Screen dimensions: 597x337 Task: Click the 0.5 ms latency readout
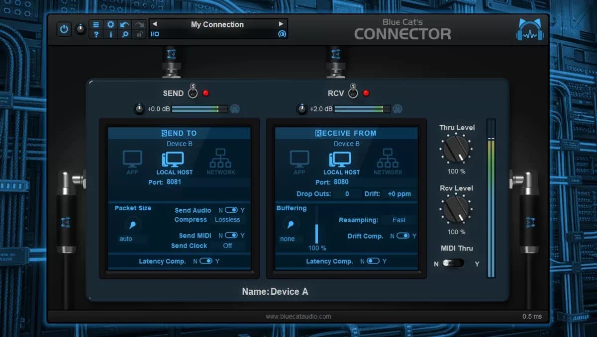532,317
